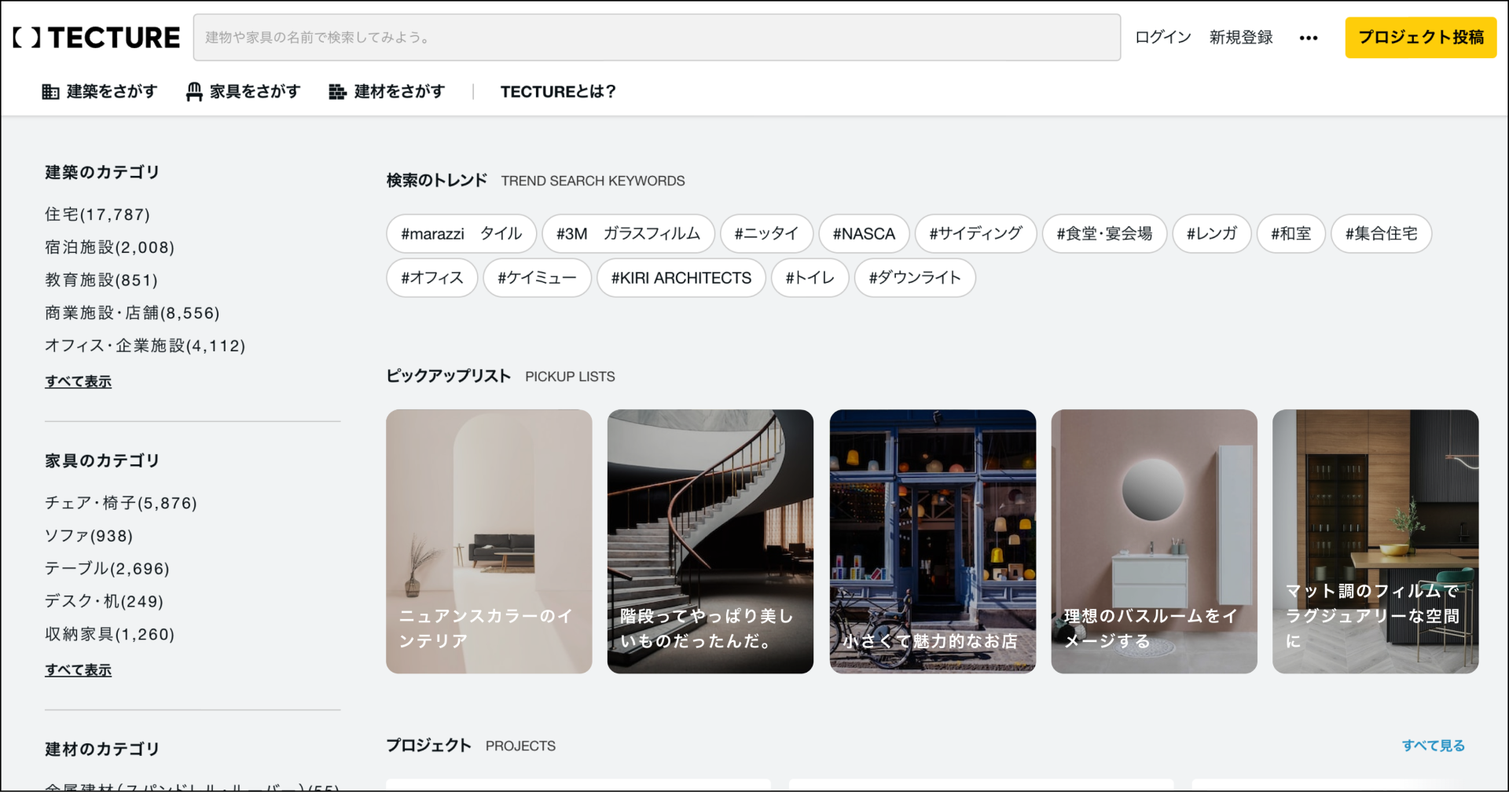Expand すべて表示 under 家具のカテゴリ
This screenshot has height=792, width=1509.
coord(78,669)
